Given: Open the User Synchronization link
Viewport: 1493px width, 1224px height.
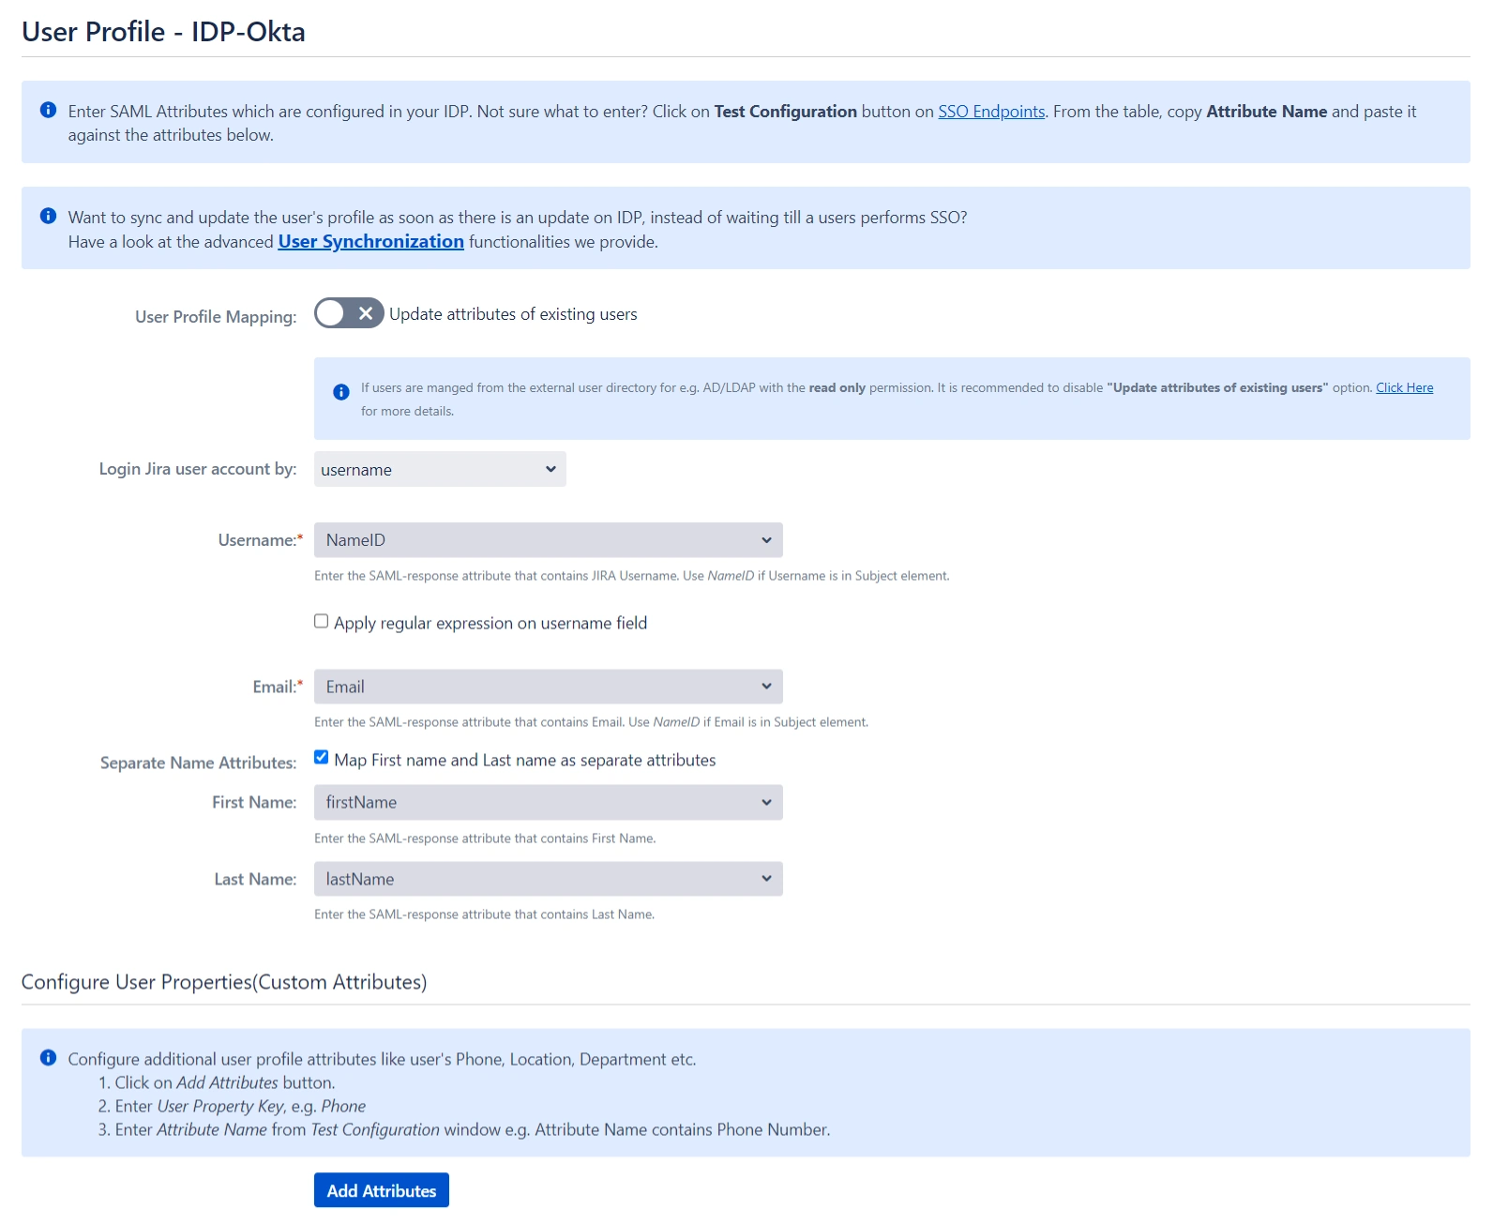Looking at the screenshot, I should [370, 241].
